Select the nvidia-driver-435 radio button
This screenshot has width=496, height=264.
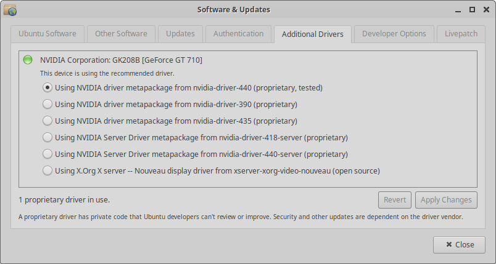coord(47,121)
